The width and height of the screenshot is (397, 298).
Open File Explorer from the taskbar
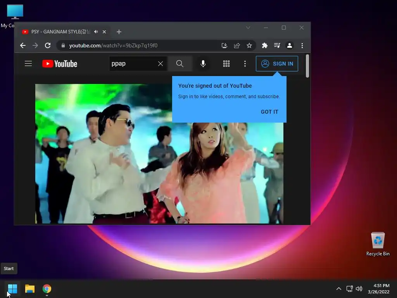pyautogui.click(x=29, y=289)
